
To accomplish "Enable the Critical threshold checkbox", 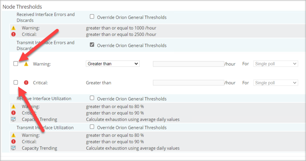I will pos(16,83).
